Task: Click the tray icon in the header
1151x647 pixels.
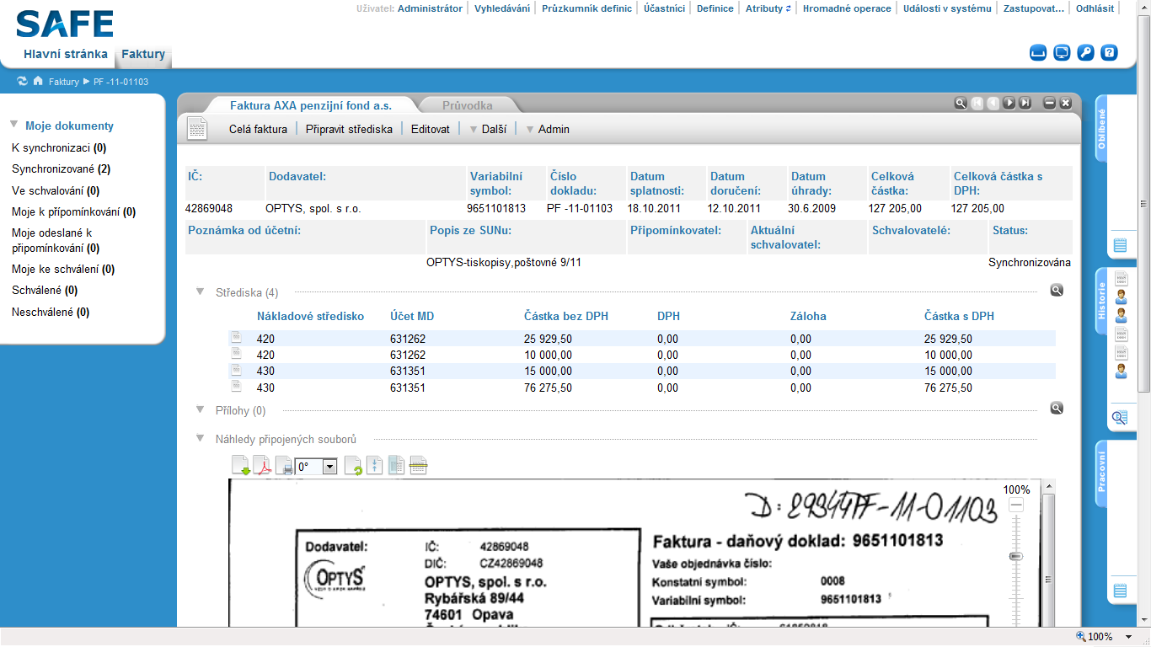Action: pyautogui.click(x=1038, y=52)
